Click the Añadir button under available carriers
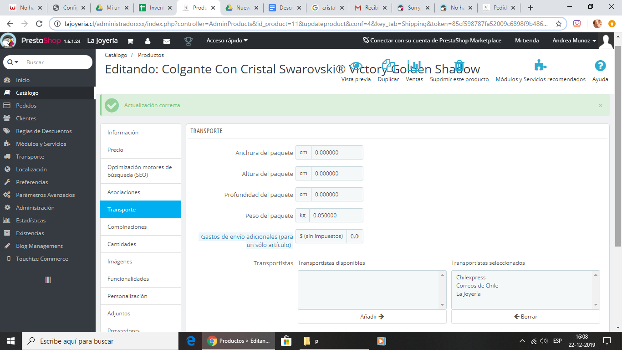This screenshot has width=622, height=350. 372,317
